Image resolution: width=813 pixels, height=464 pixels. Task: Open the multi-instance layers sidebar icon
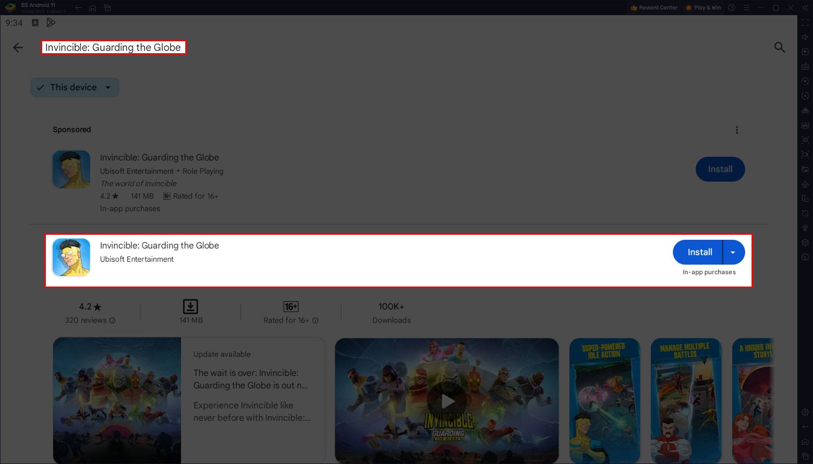point(805,243)
